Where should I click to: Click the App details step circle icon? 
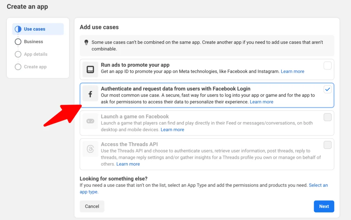tap(18, 54)
